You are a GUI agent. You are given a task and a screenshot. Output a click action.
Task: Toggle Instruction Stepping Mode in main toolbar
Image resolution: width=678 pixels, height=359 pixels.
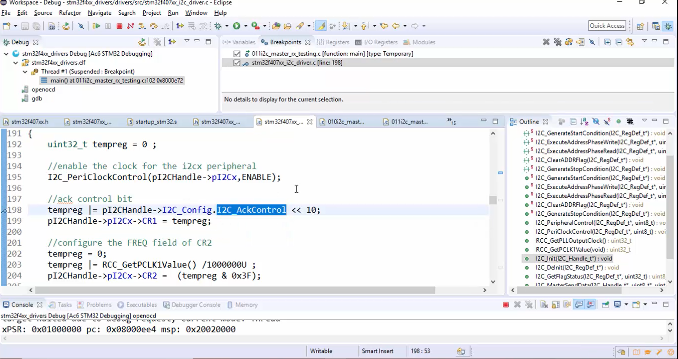(180, 26)
